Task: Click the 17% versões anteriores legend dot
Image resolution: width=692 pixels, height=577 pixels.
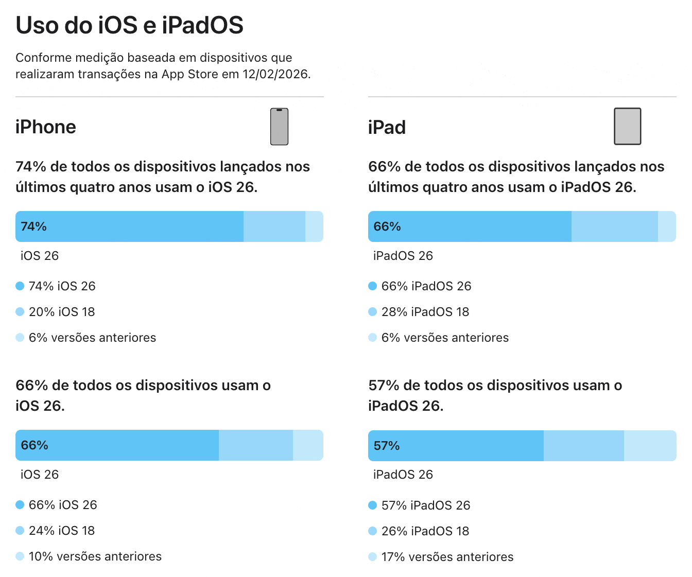Action: (373, 557)
